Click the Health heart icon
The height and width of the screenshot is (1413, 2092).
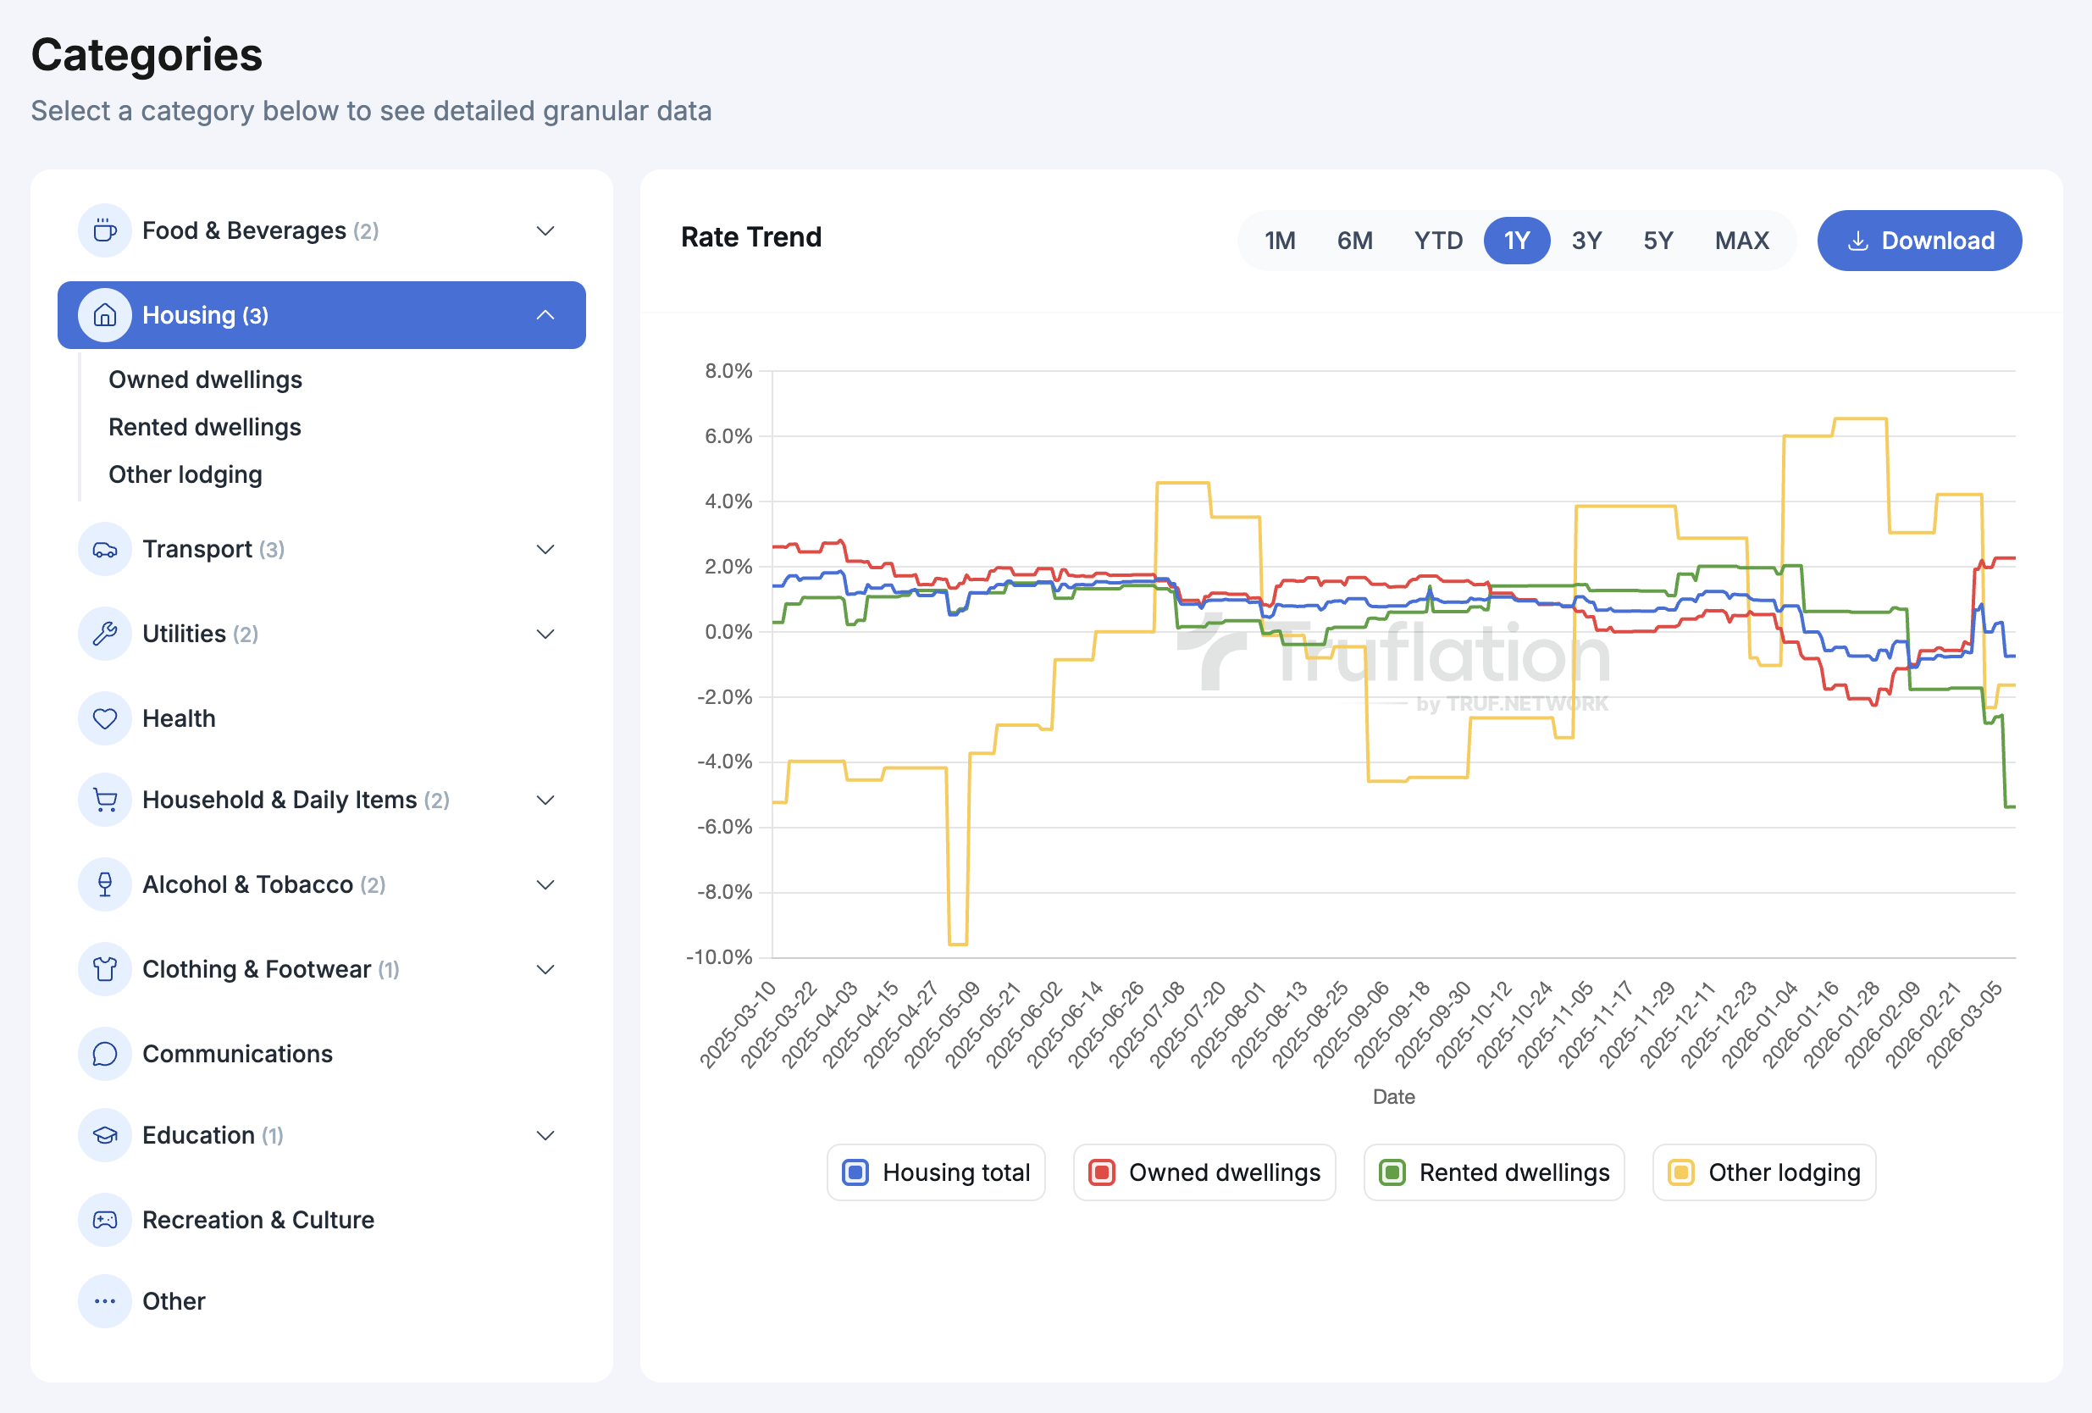tap(104, 718)
